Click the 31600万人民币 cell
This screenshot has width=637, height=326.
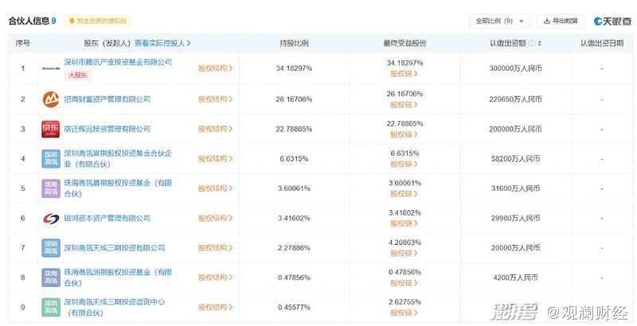(x=515, y=188)
